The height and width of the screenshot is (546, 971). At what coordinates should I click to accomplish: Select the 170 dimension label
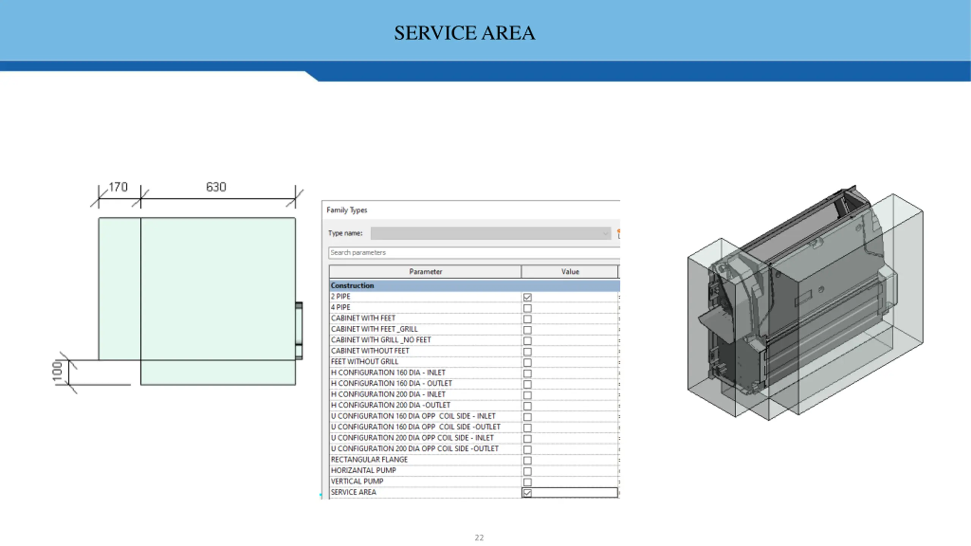click(x=118, y=187)
